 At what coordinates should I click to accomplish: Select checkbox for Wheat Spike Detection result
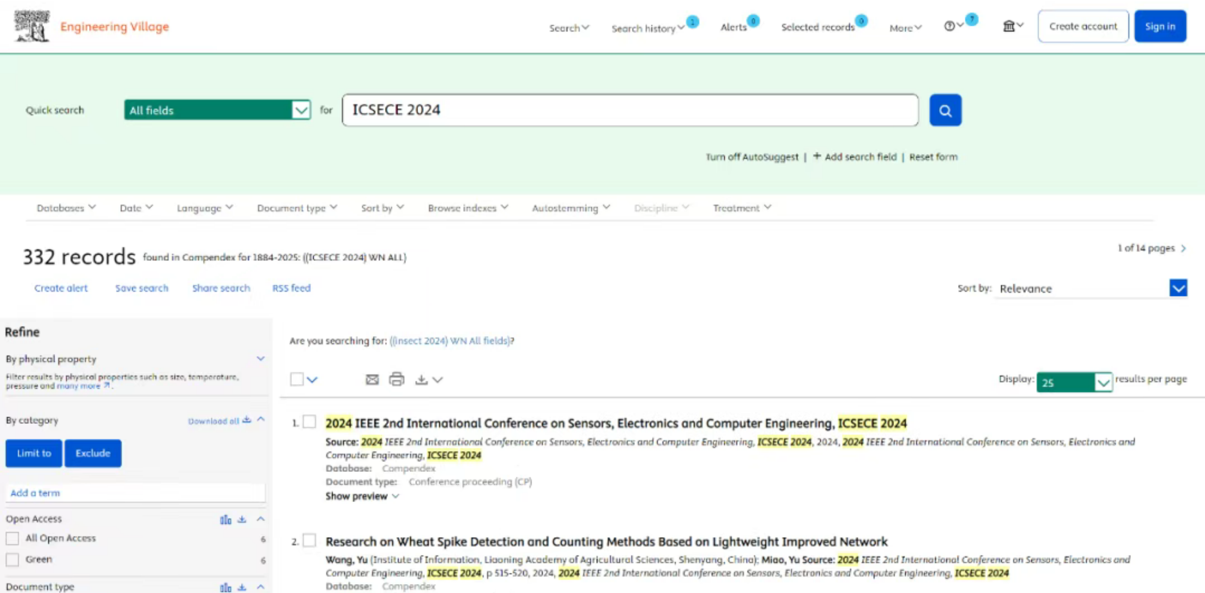coord(309,540)
